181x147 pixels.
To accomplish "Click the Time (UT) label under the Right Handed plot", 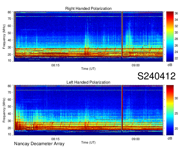I will [88, 69].
